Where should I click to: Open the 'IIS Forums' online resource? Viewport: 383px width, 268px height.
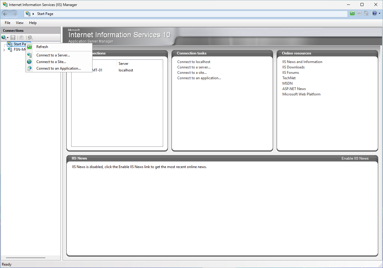291,73
